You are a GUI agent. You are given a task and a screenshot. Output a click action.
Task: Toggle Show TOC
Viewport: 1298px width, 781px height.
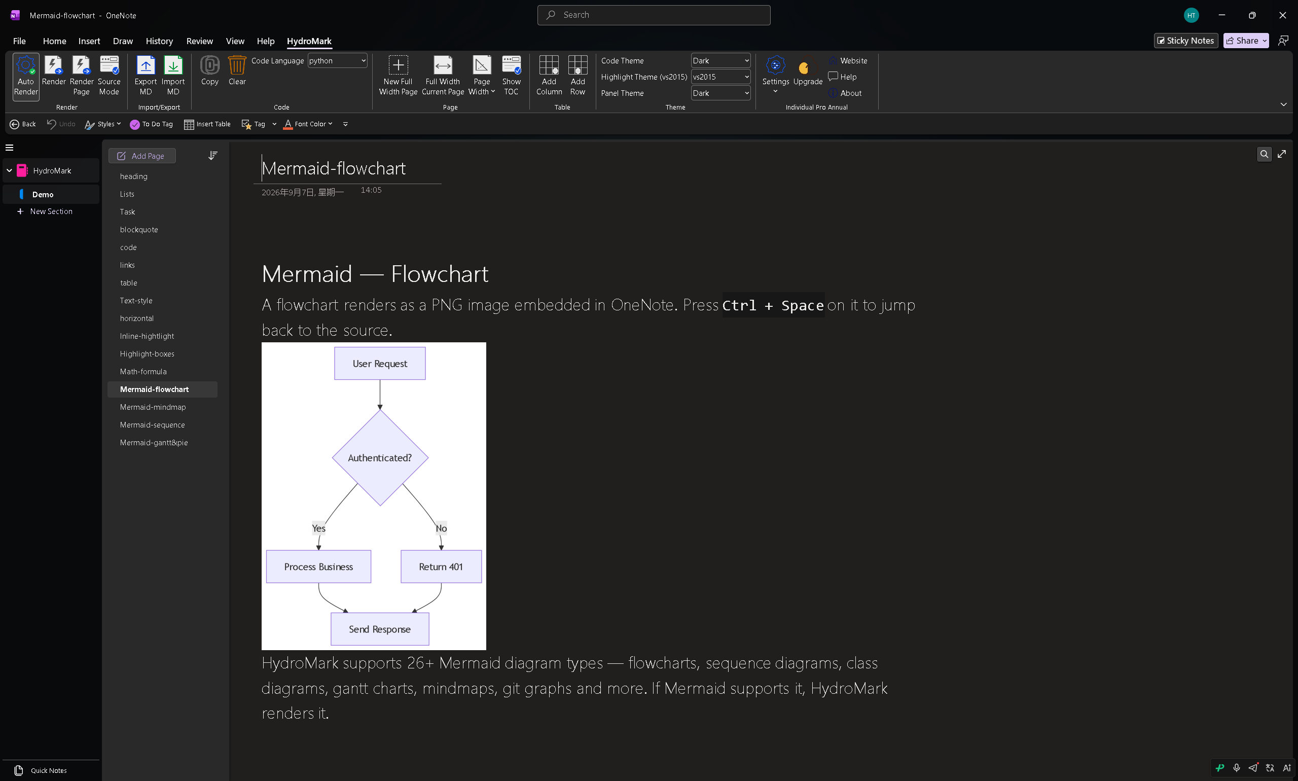(x=511, y=76)
